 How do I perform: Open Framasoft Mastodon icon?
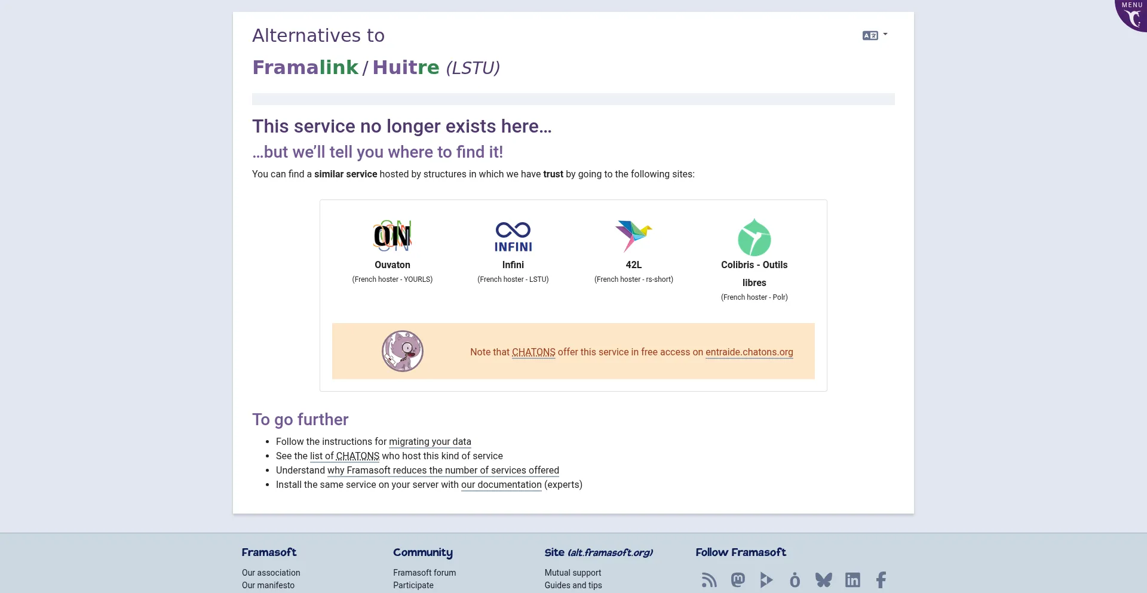click(x=738, y=580)
